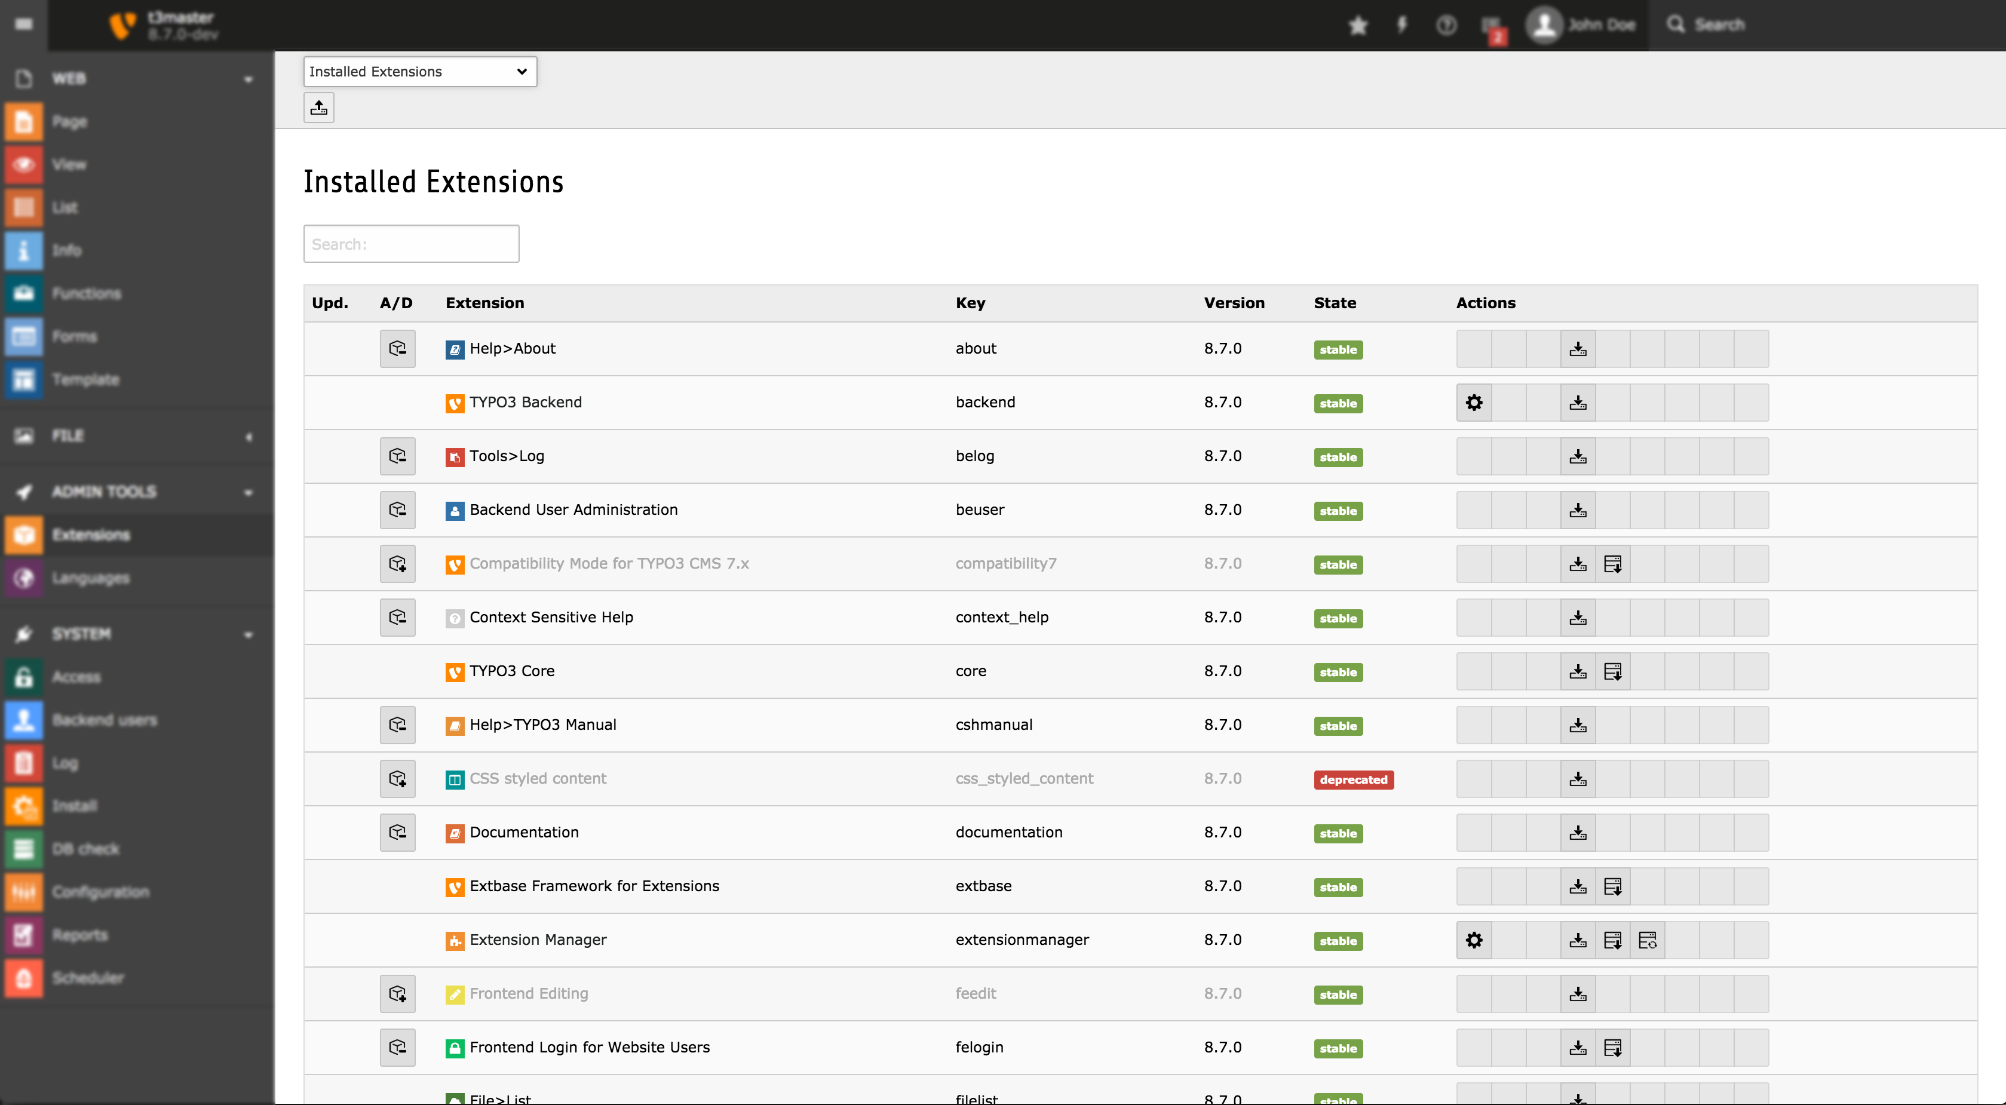Open the Installed Extensions dropdown menu
This screenshot has width=2006, height=1105.
pyautogui.click(x=416, y=70)
